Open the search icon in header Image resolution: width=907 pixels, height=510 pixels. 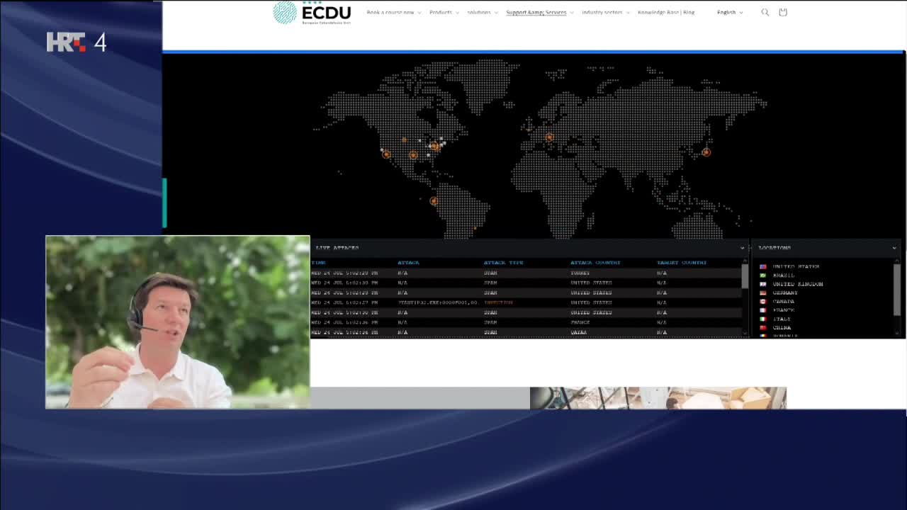click(x=765, y=12)
